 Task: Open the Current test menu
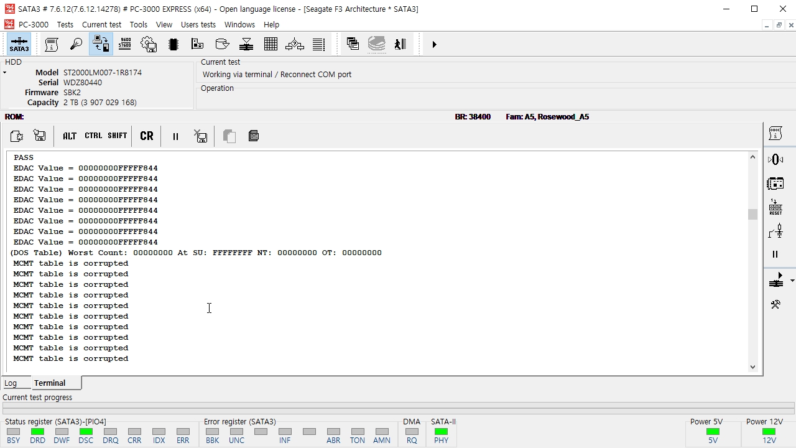coord(101,25)
